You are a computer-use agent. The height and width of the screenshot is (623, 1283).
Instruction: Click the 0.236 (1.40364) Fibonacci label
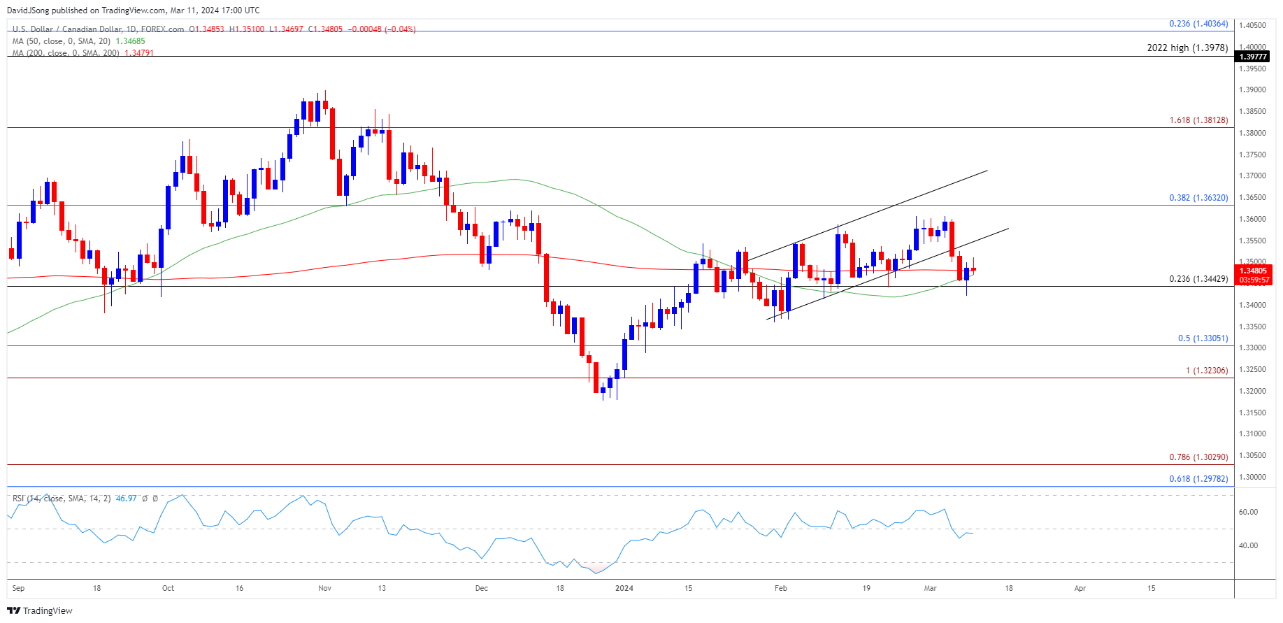1198,24
